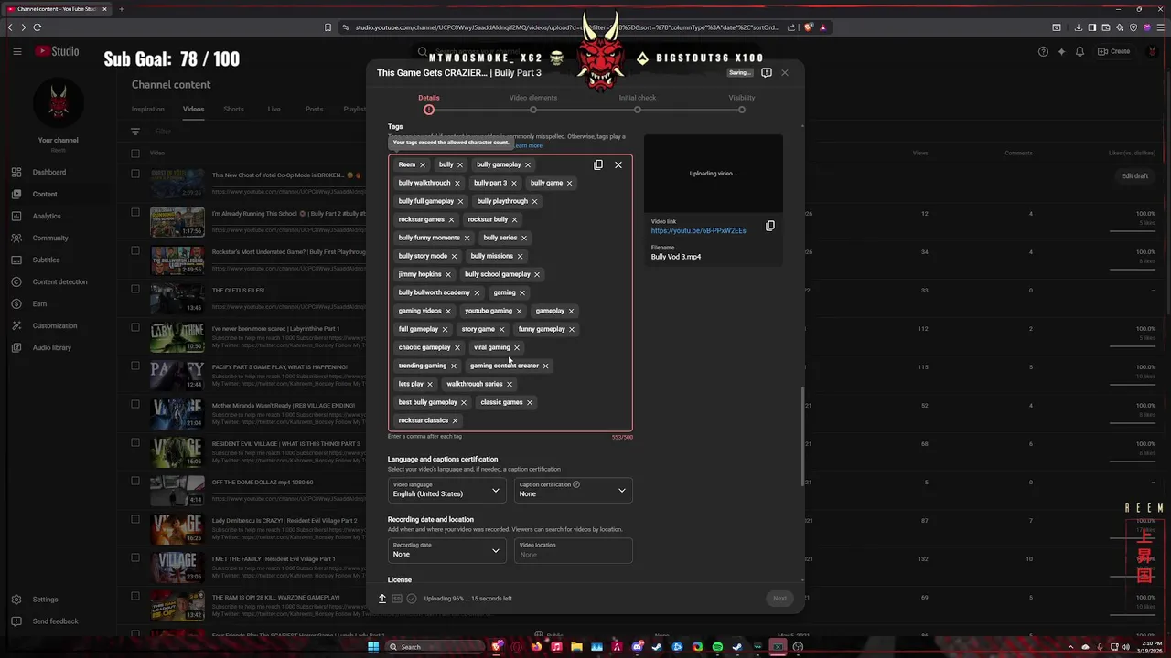Remove the 'jimmy hopkins' tag
The width and height of the screenshot is (1171, 658).
[448, 274]
